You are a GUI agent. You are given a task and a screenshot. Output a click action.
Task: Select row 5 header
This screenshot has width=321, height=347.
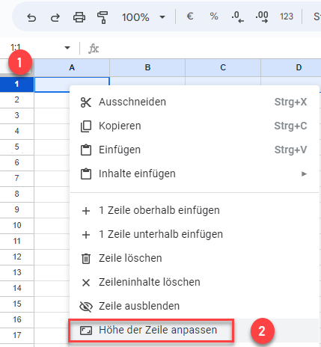[x=16, y=147]
